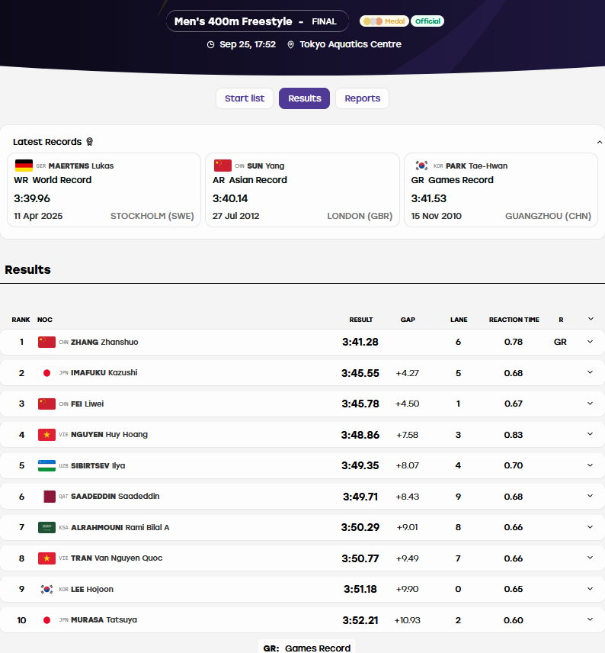605x653 pixels.
Task: Click China flag beside ZHANG Zhanshuo
Action: pyautogui.click(x=46, y=342)
